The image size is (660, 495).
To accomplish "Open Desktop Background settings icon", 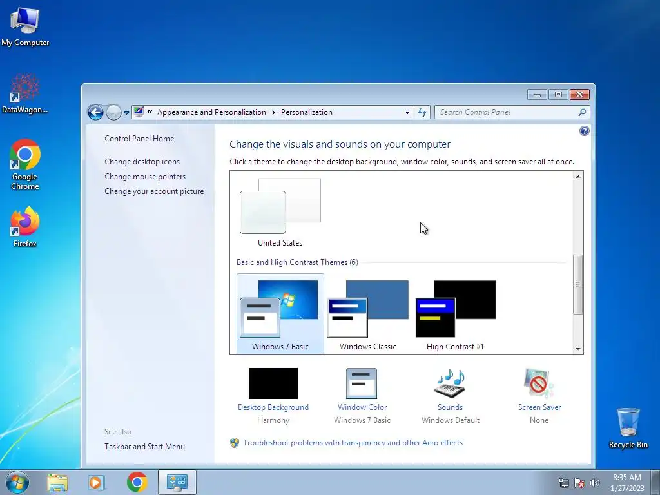I will pyautogui.click(x=273, y=383).
